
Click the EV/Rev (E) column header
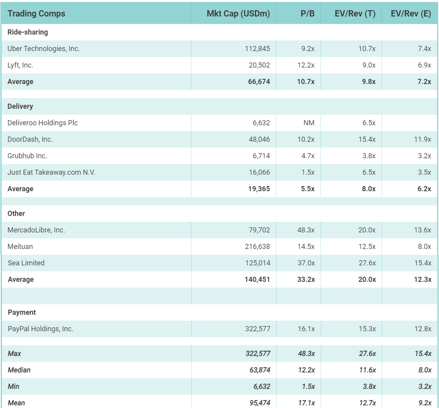click(x=410, y=14)
